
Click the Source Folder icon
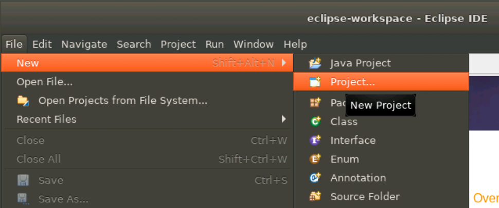pos(315,196)
